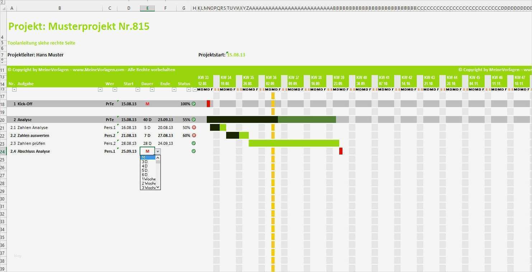Click the Dauer cell dropdown arrow
Viewport: 532px width, 272px height.
157,151
